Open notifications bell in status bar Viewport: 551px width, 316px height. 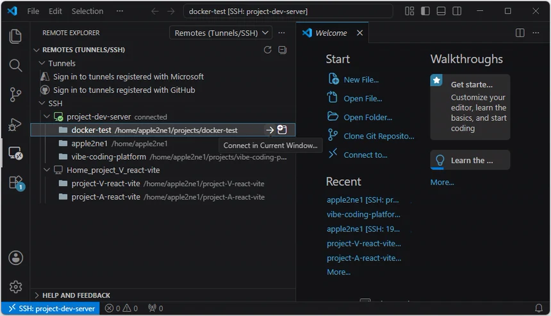coord(539,308)
